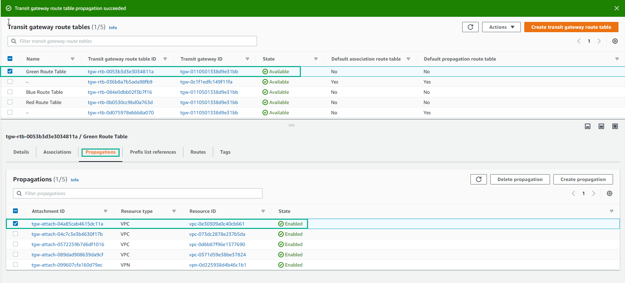Switch to the Routes tab
The width and height of the screenshot is (625, 283).
tap(198, 152)
